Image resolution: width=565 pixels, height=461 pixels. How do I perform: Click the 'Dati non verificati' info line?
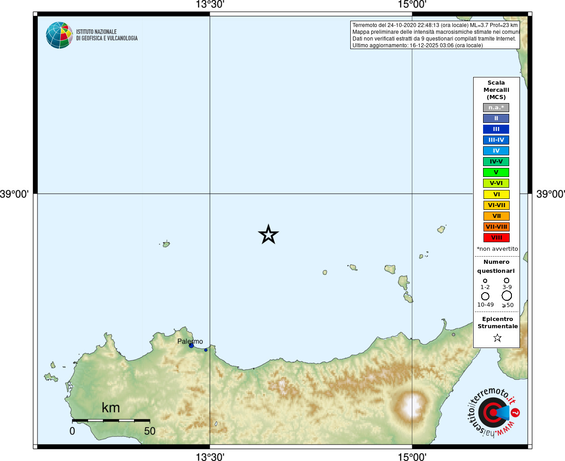(x=434, y=39)
